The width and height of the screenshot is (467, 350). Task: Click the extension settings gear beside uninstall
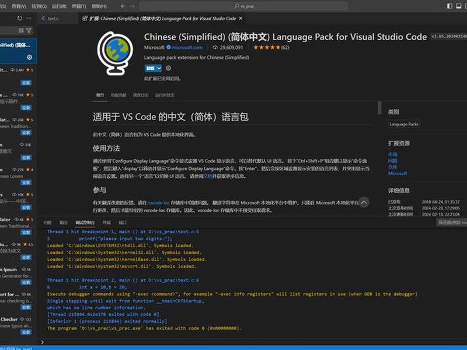pos(168,68)
